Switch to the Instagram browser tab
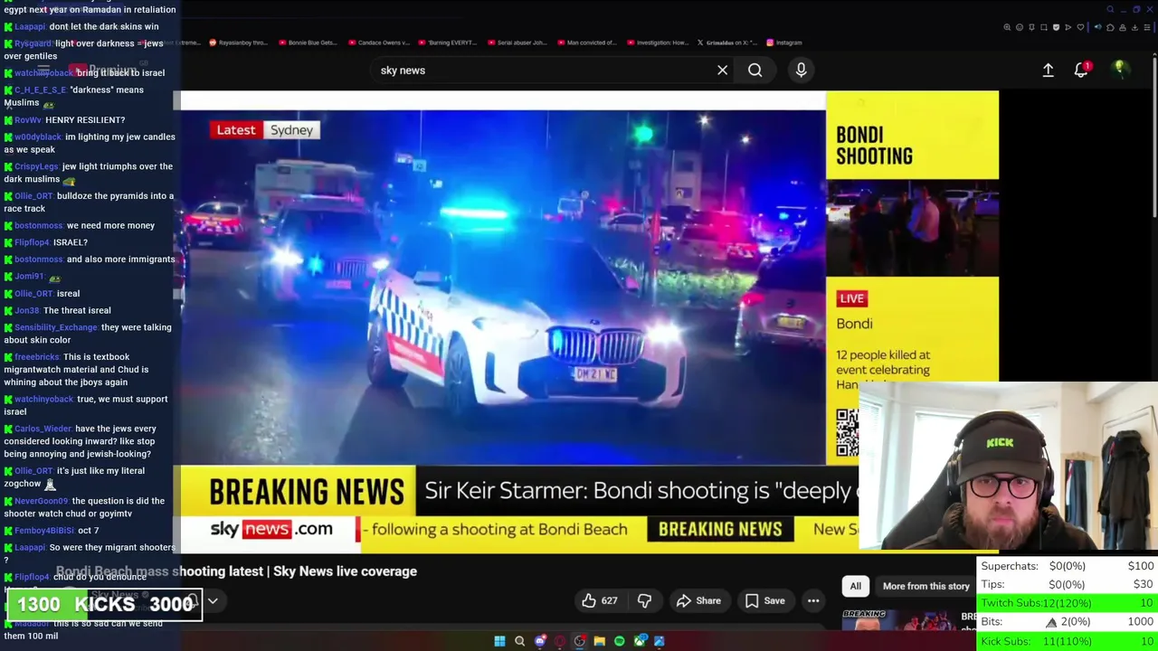1158x651 pixels. pyautogui.click(x=783, y=42)
